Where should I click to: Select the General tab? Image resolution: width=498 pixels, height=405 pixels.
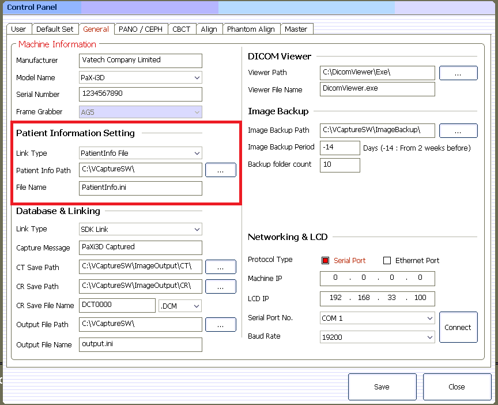96,29
